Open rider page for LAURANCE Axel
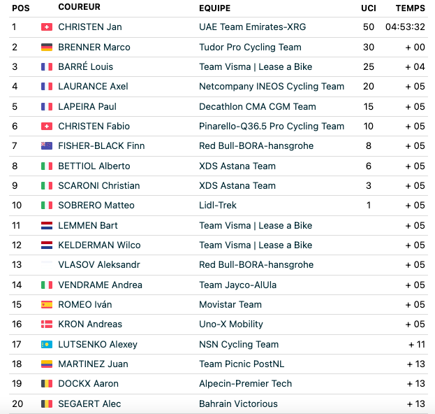Image resolution: width=435 pixels, height=414 pixels. tap(93, 87)
